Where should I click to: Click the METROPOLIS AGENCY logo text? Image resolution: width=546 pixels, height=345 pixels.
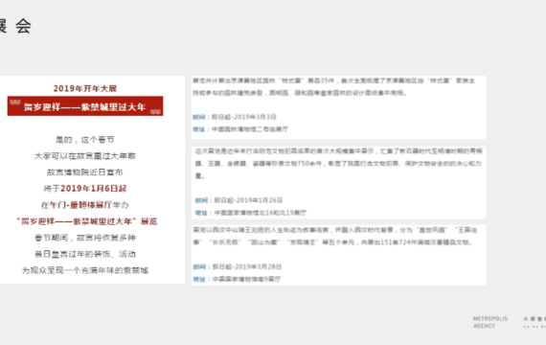point(490,322)
